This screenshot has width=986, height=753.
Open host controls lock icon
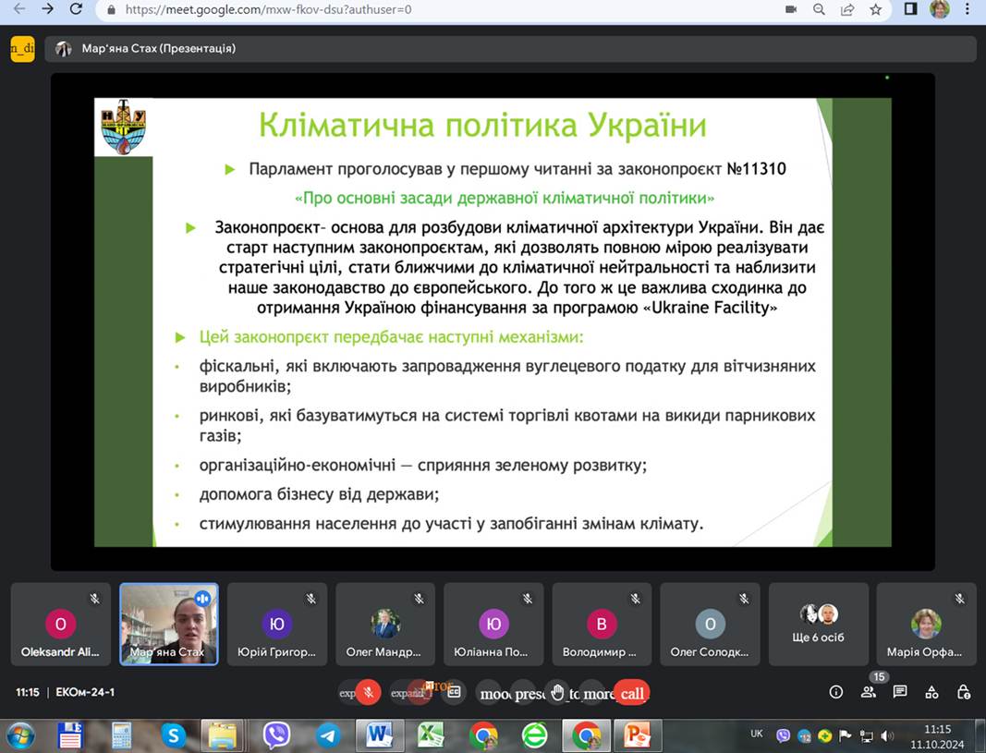pyautogui.click(x=964, y=692)
